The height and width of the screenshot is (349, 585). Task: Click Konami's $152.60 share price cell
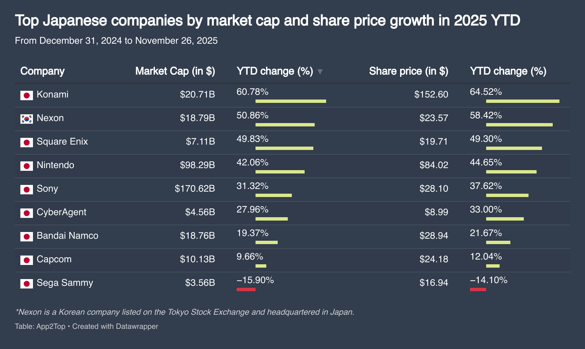click(x=431, y=94)
